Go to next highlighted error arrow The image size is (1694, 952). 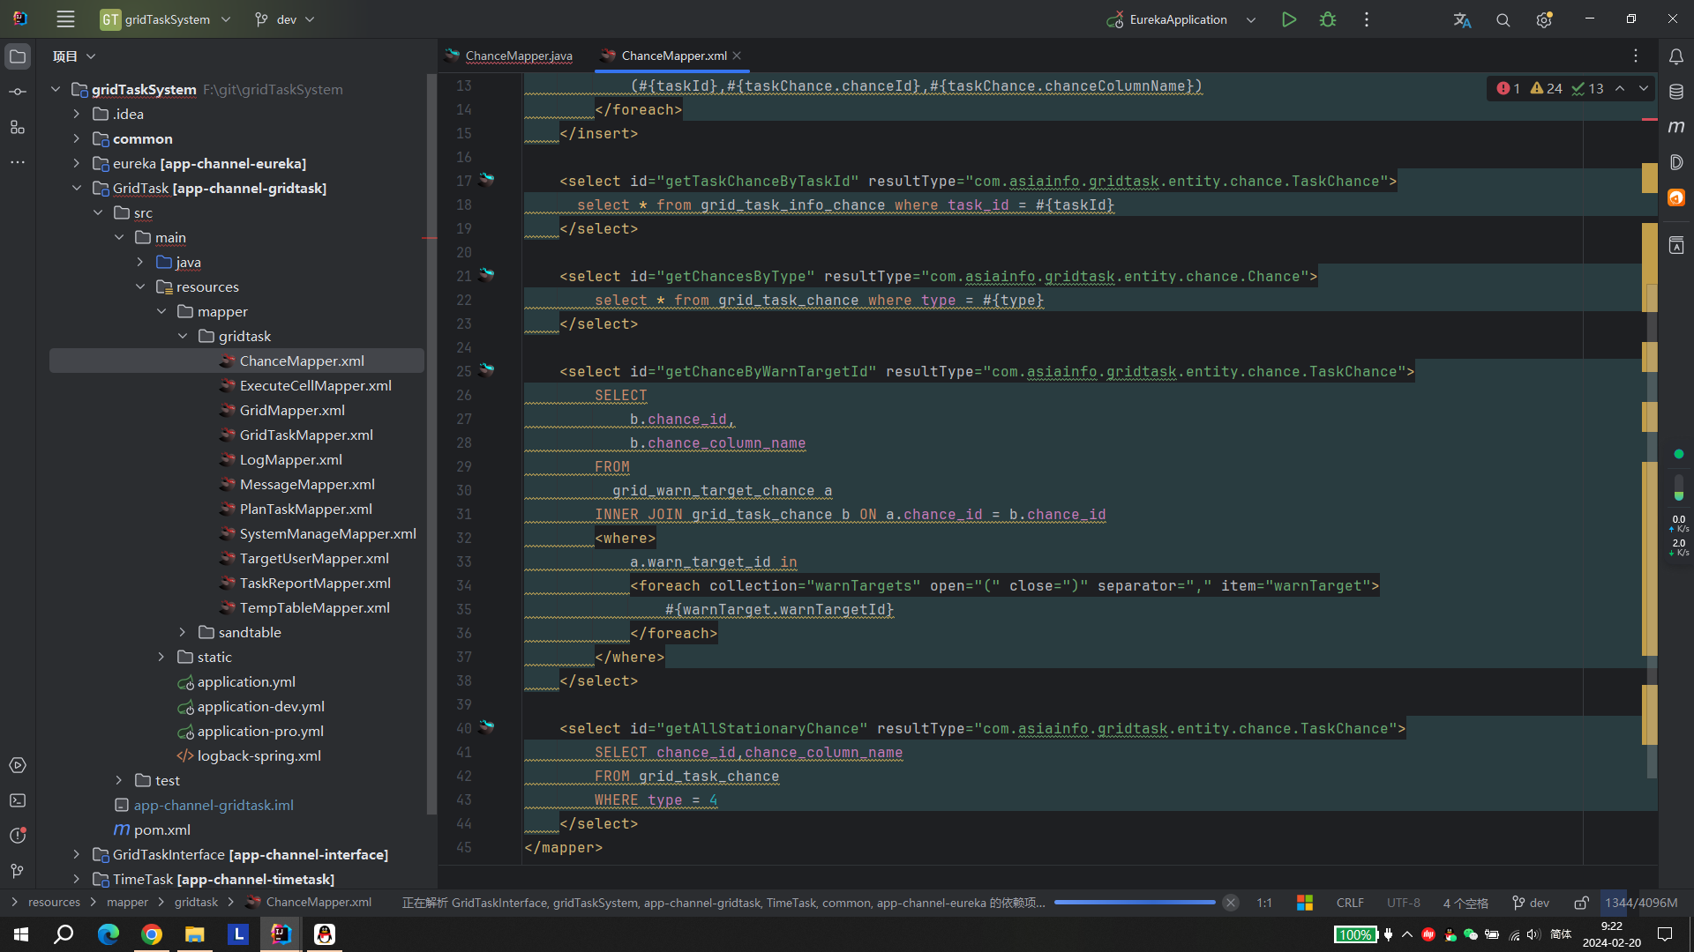pyautogui.click(x=1644, y=88)
